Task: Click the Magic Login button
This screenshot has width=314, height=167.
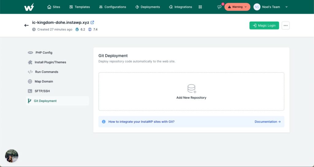Action: [264, 25]
